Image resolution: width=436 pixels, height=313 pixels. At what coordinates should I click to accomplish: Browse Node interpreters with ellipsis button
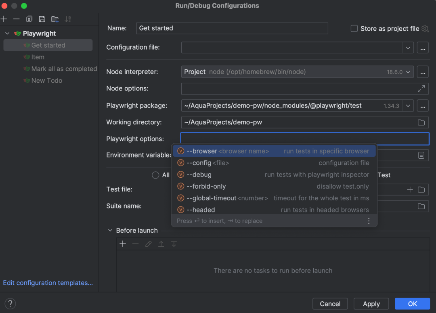click(423, 72)
